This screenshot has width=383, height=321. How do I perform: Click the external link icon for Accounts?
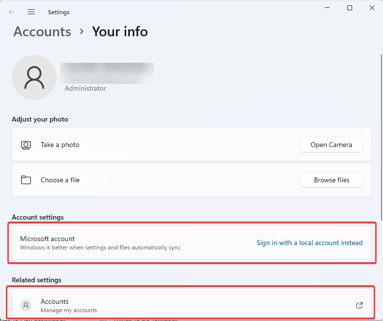(359, 305)
